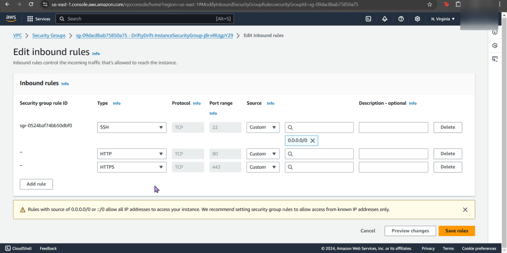Reload the browser page

pos(31,4)
